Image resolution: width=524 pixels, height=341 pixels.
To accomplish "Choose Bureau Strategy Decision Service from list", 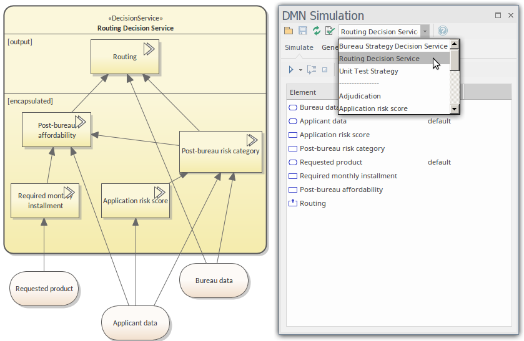I will (x=393, y=46).
